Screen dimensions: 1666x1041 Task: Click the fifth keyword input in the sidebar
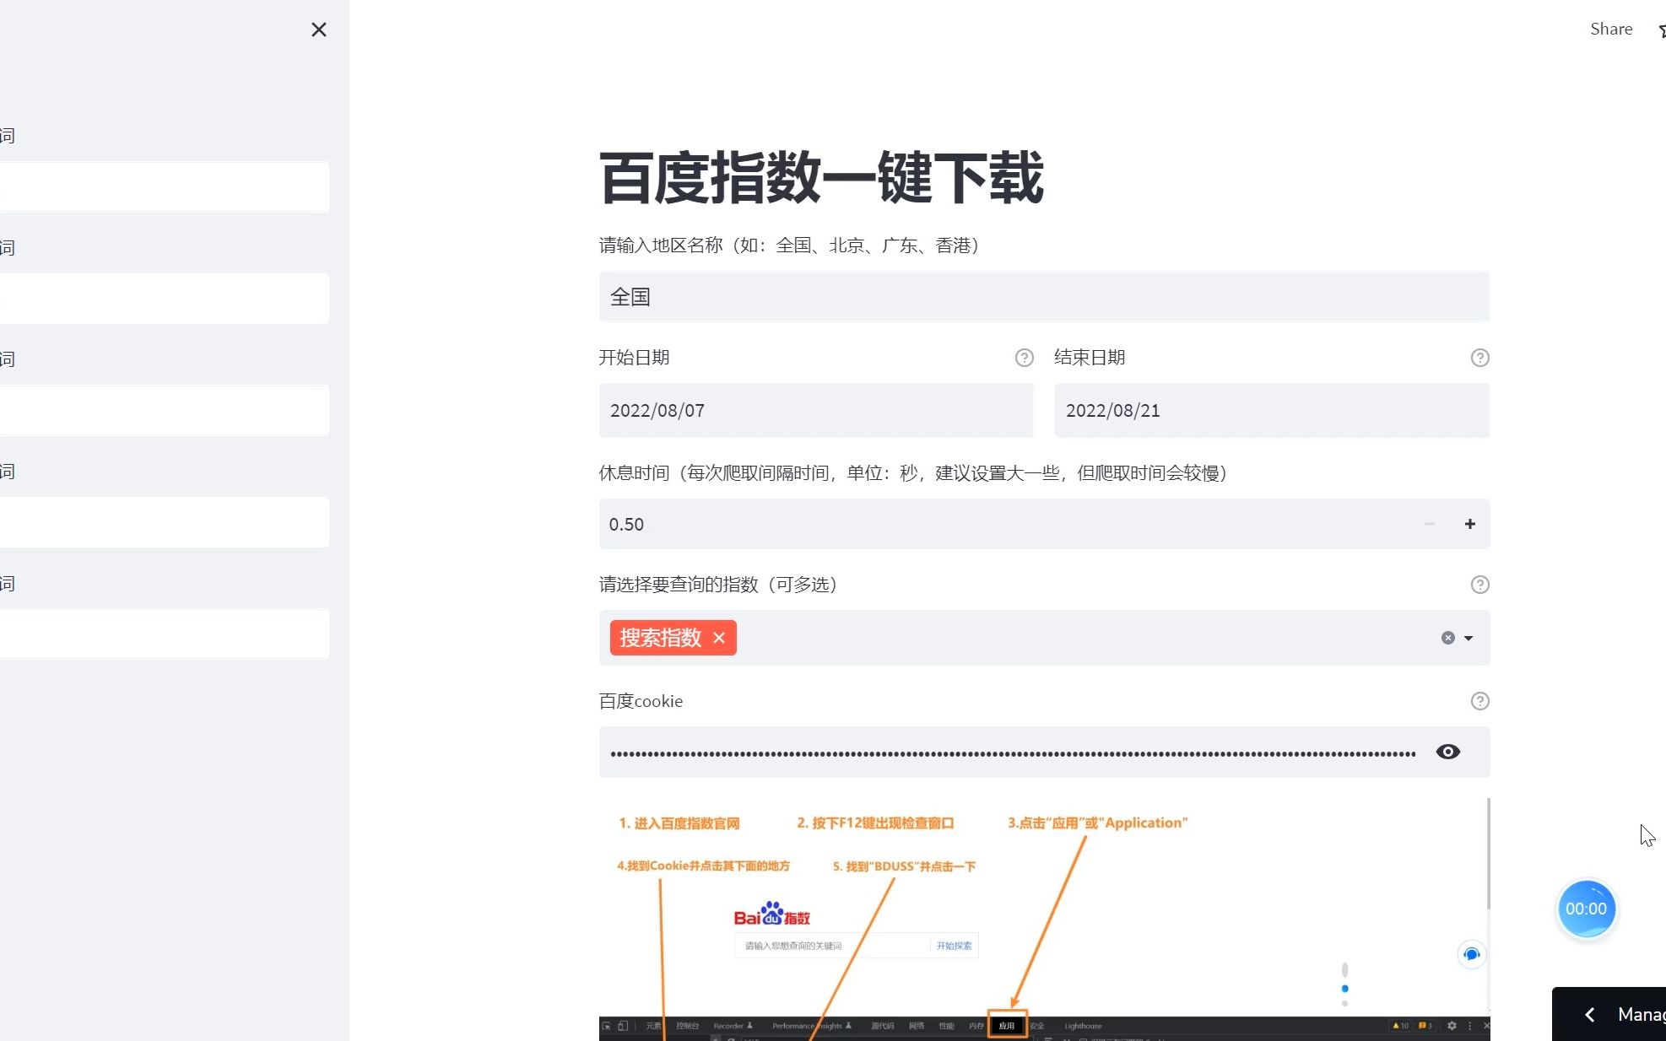[x=165, y=634]
